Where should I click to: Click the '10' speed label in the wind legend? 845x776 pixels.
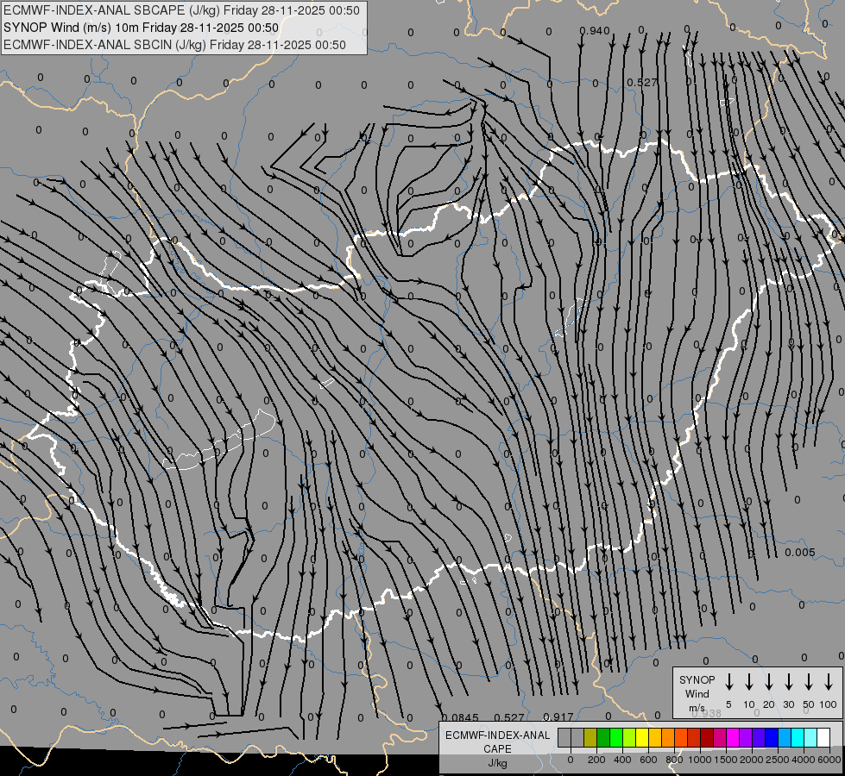[x=749, y=704]
